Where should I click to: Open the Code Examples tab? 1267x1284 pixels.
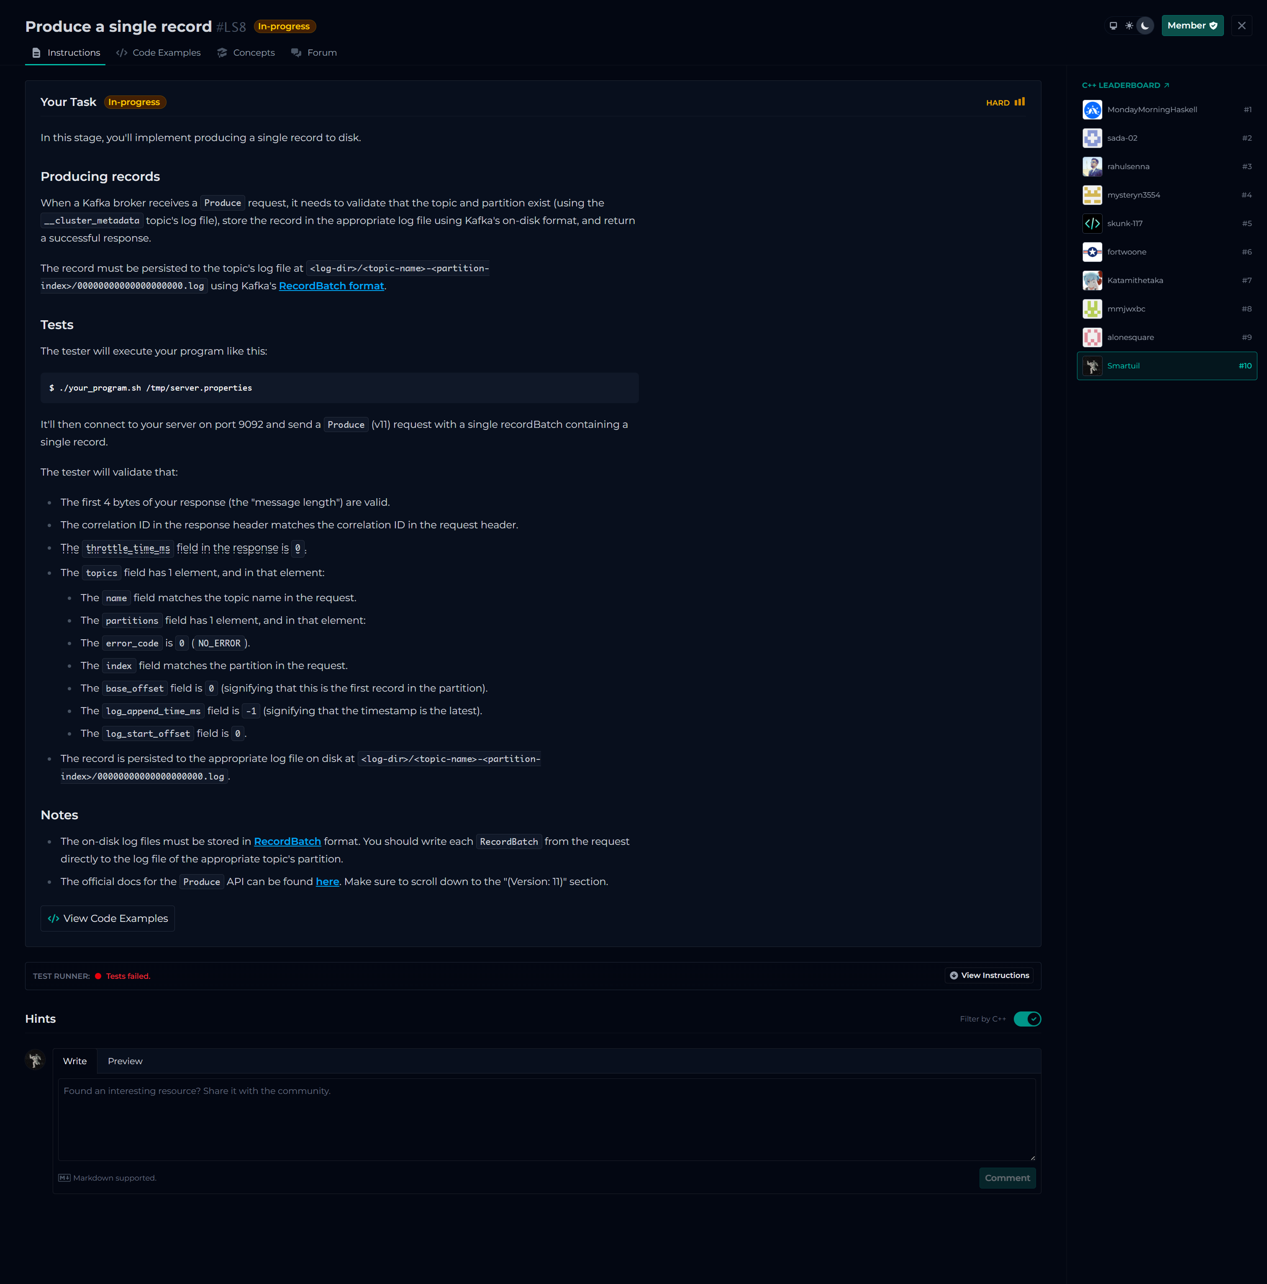click(x=159, y=52)
